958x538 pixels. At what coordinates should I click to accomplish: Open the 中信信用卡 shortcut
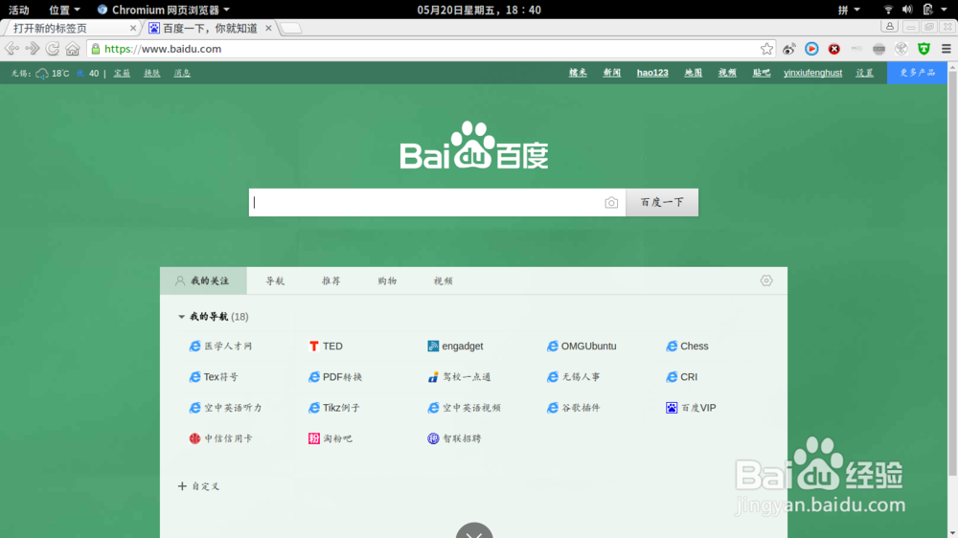220,438
